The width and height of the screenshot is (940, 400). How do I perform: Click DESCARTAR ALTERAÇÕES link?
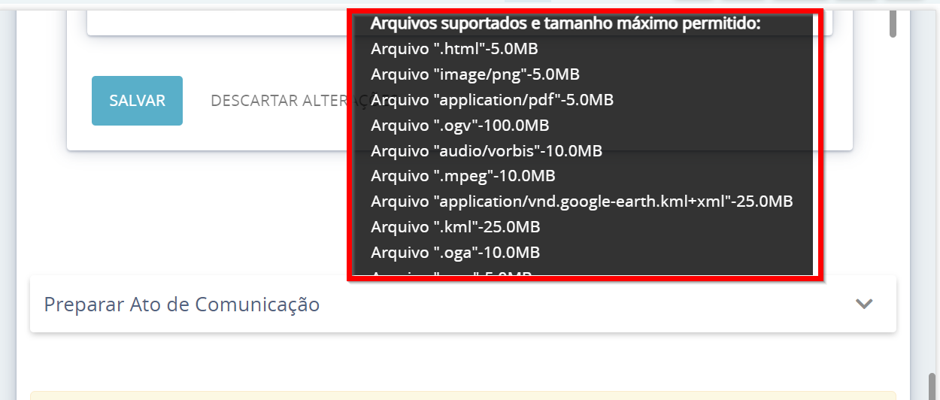278,101
